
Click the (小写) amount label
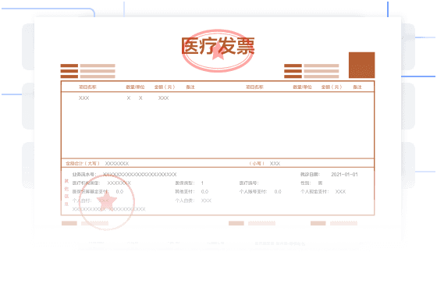coord(257,163)
